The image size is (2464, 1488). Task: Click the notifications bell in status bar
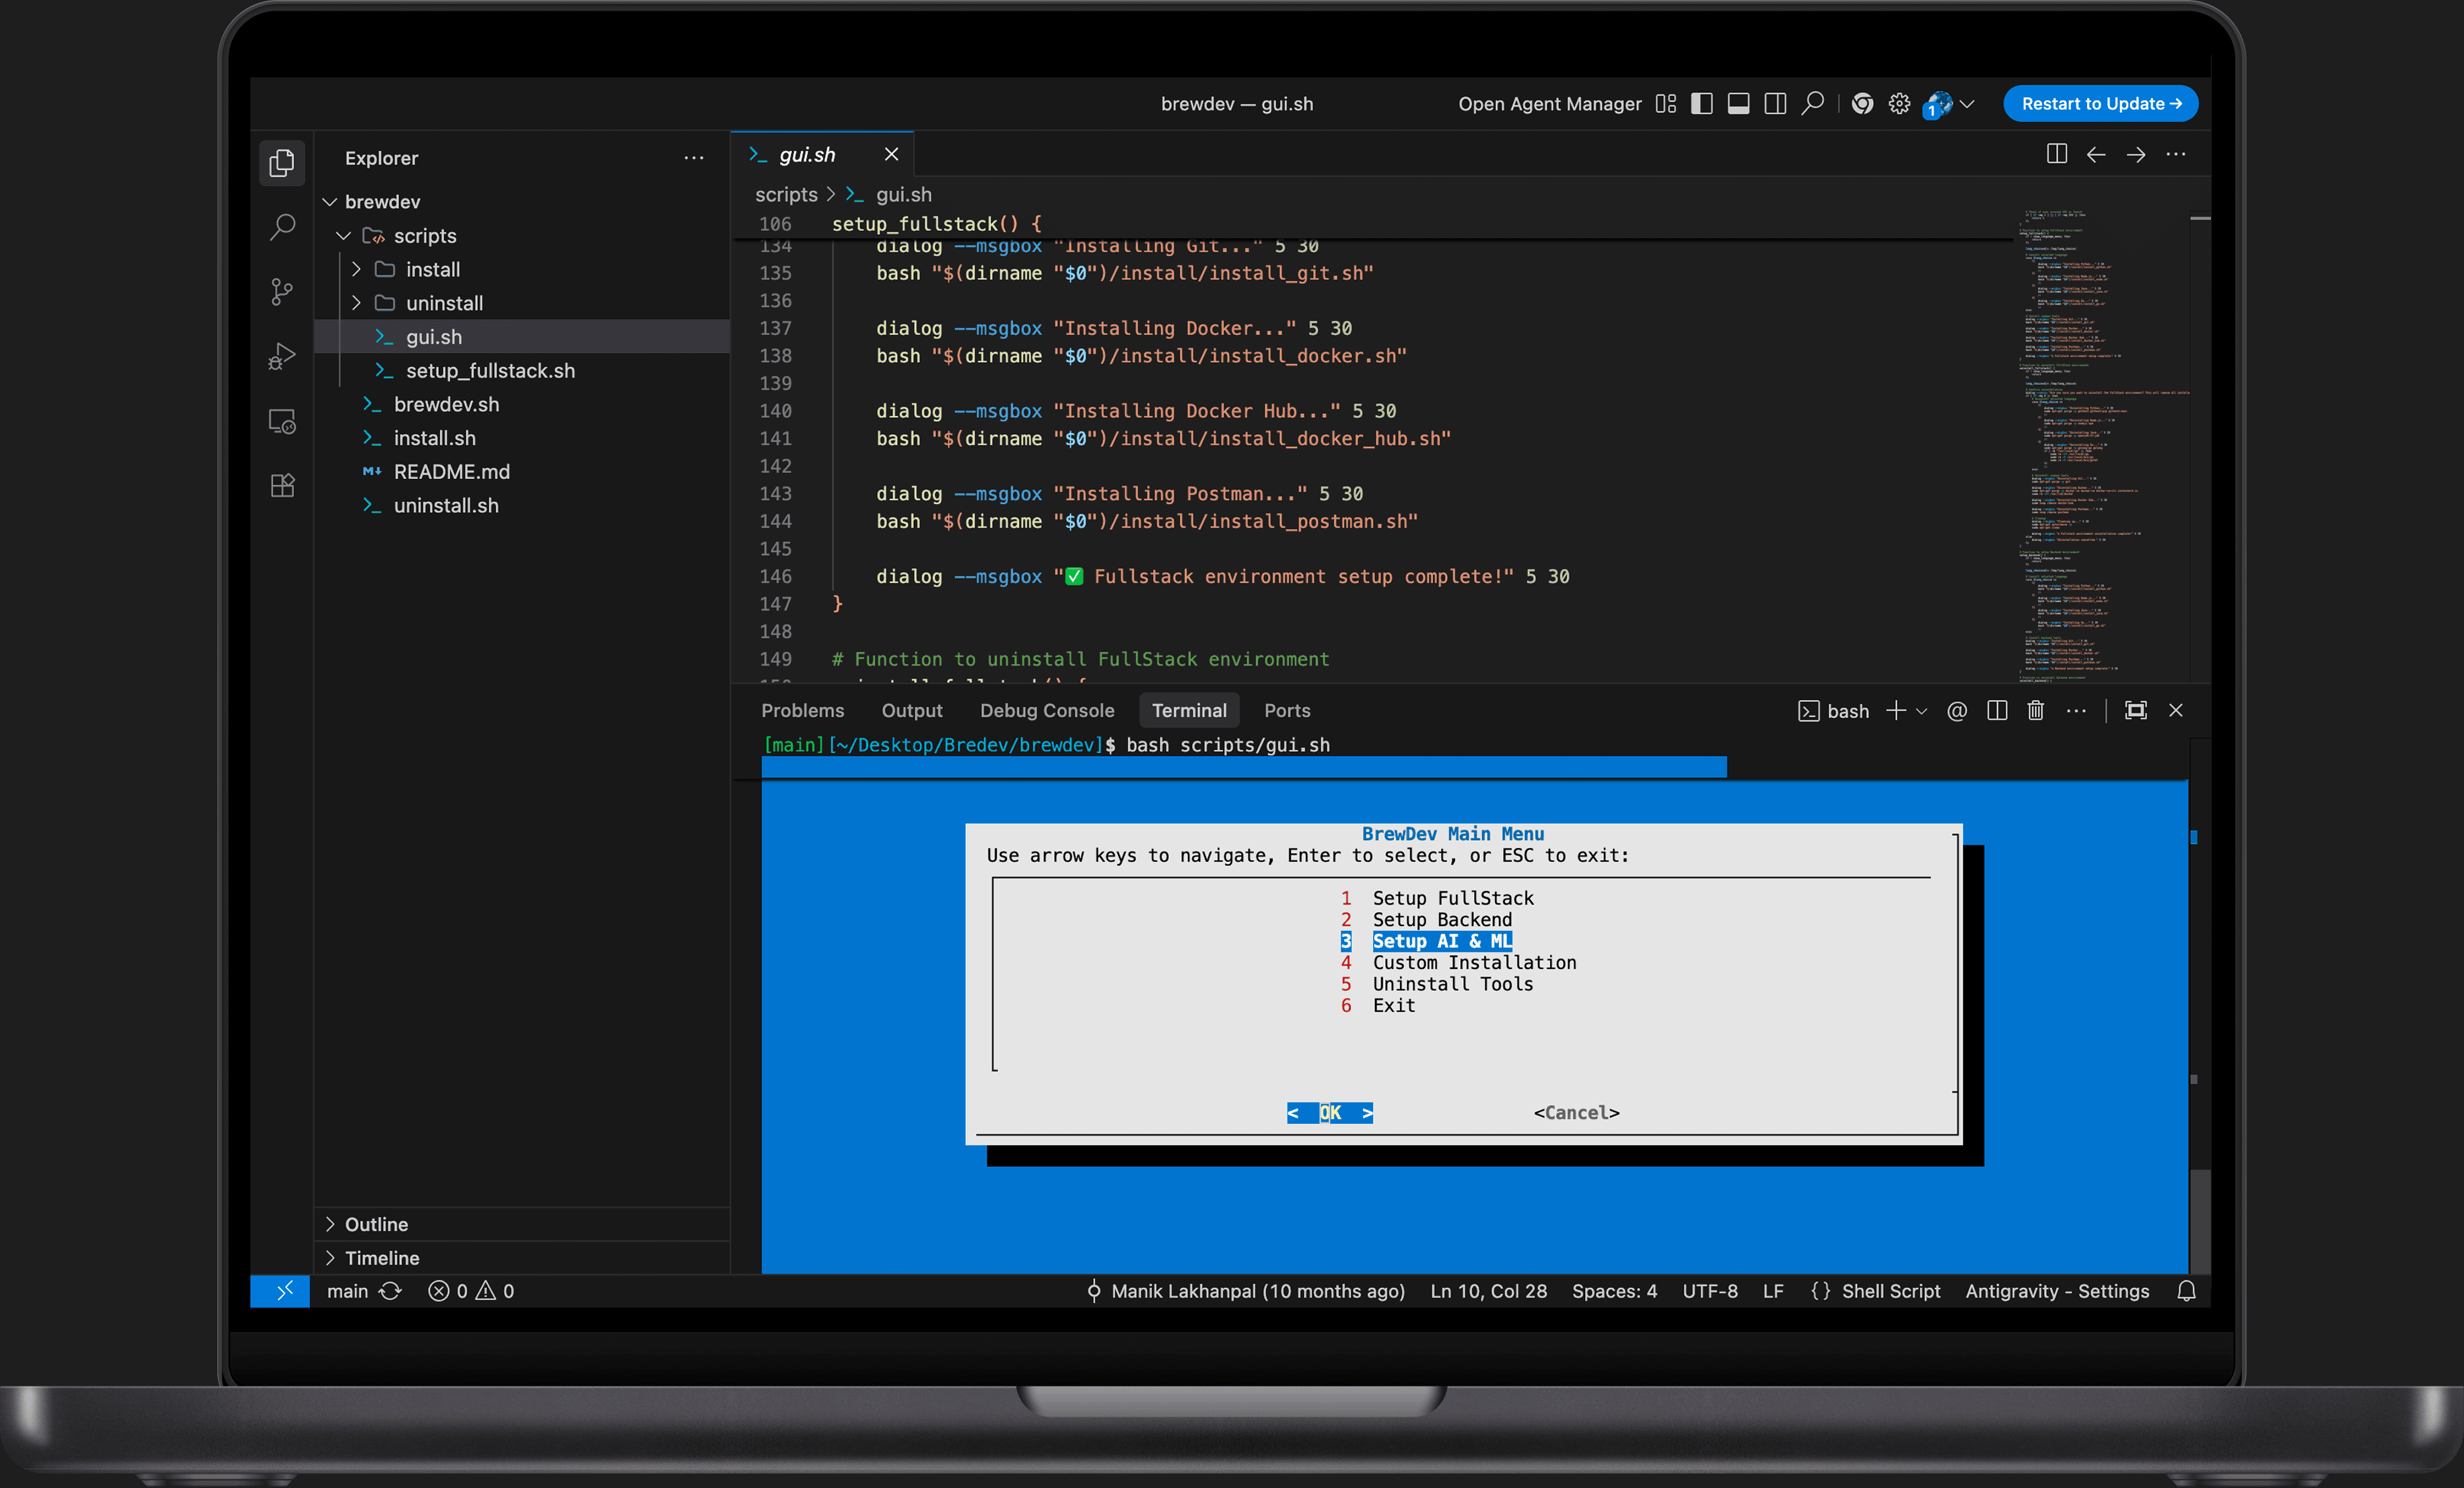point(2186,1291)
